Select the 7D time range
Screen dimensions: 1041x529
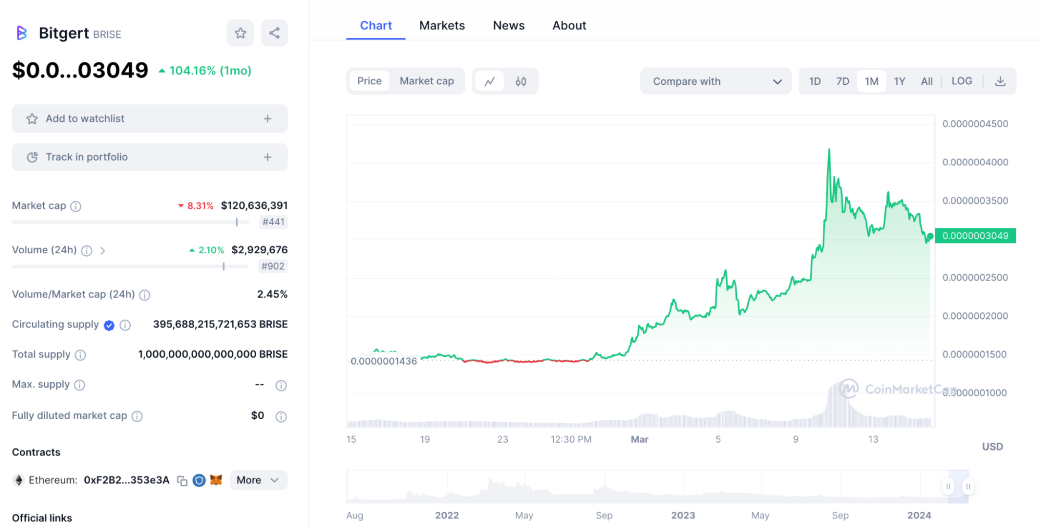click(842, 81)
